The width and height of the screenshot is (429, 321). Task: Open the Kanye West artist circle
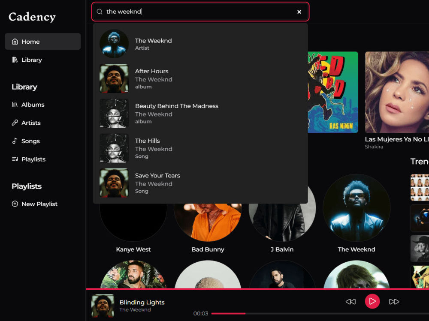coord(133,222)
